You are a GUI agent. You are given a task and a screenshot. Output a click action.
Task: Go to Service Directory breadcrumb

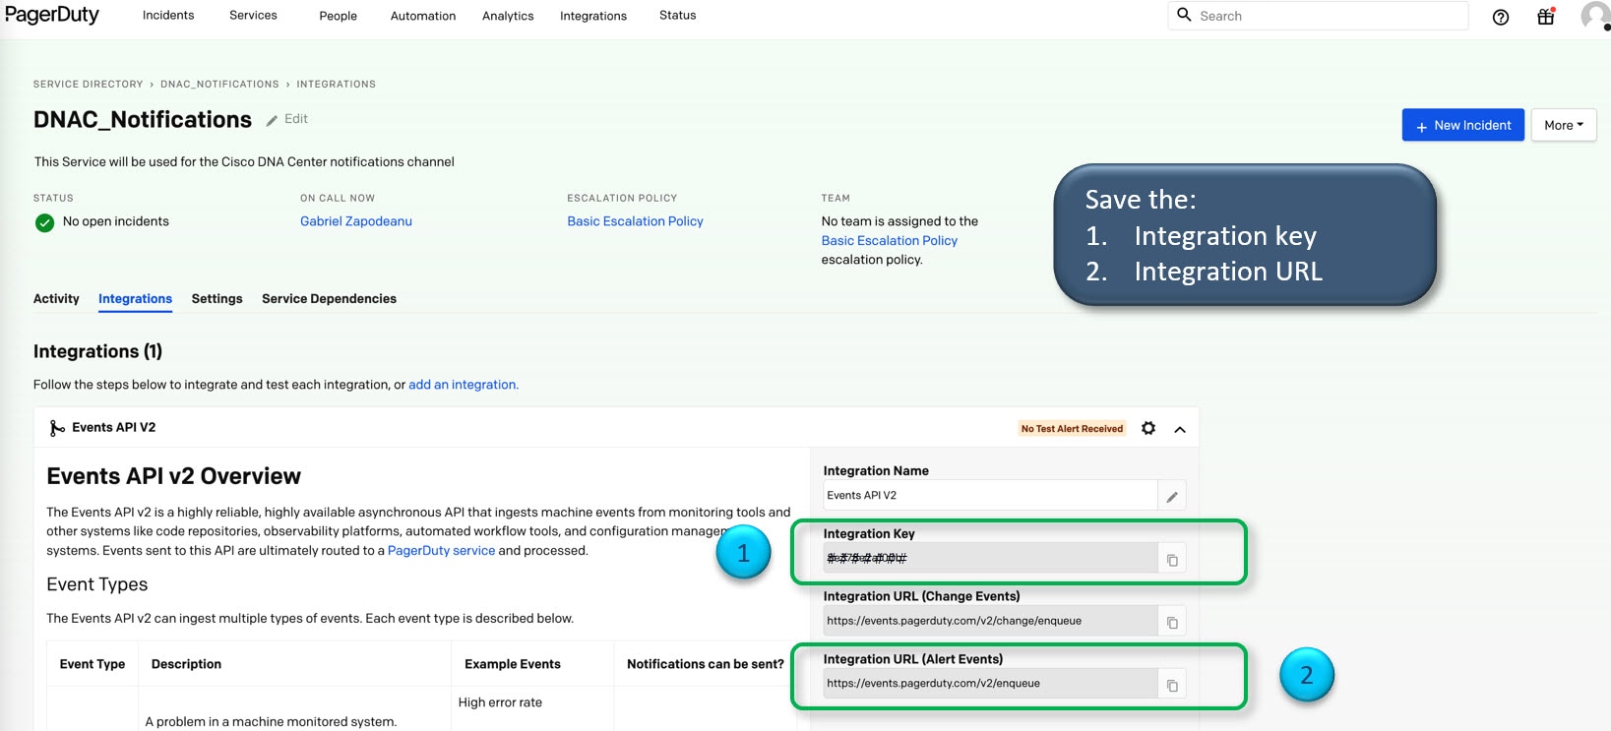[x=88, y=85]
